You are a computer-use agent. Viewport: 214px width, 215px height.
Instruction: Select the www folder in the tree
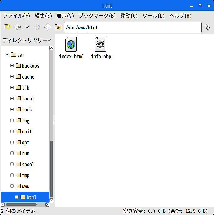(x=23, y=186)
